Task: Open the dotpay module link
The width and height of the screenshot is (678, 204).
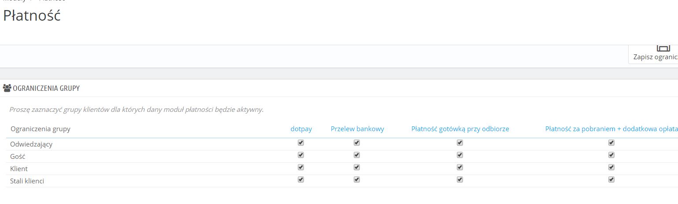Action: click(x=301, y=129)
